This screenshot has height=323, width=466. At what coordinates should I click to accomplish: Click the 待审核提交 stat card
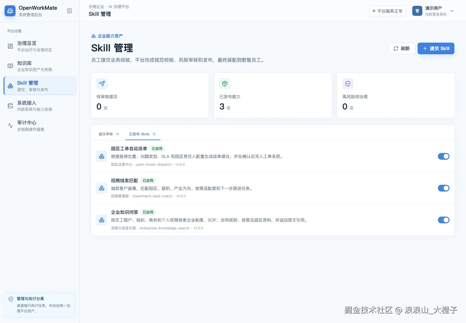tap(150, 95)
